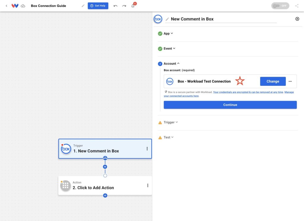Edit step title pencil icon in panel

coord(167,19)
